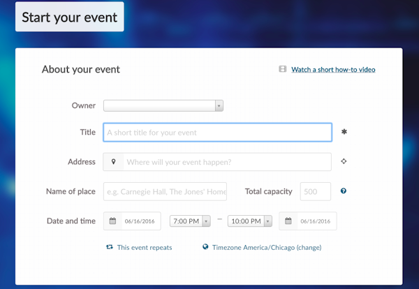Open the 10:00 PM end time dropdown

[x=250, y=221]
